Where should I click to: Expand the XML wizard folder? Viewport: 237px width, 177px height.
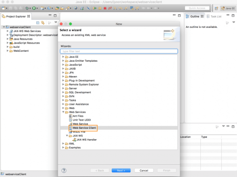[x=63, y=143]
